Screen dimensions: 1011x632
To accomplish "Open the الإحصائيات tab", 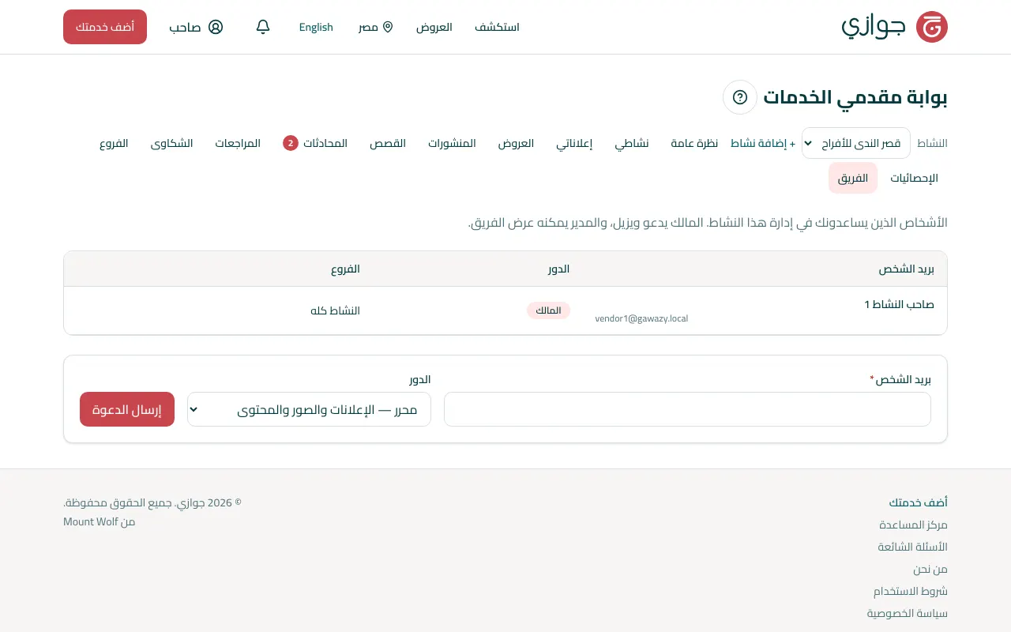I will tap(915, 178).
